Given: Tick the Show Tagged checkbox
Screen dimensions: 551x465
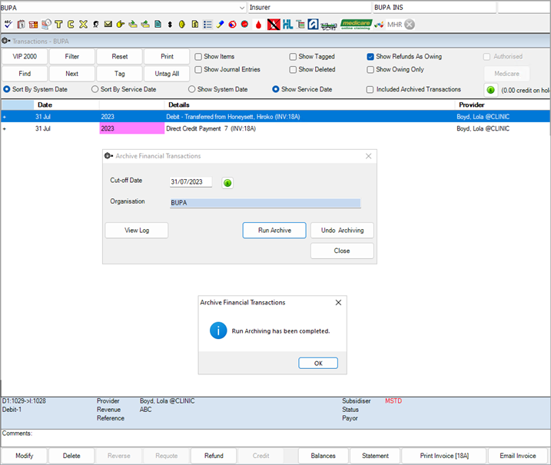Looking at the screenshot, I should tap(293, 57).
